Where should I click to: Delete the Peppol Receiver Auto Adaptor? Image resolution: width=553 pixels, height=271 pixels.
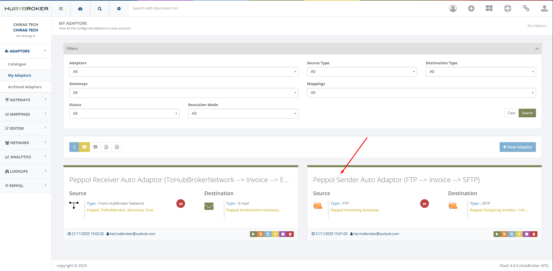point(290,234)
